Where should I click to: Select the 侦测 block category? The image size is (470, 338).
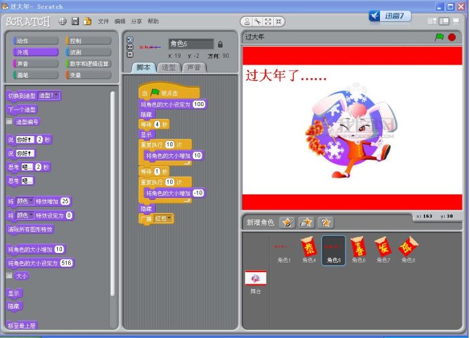coord(89,52)
